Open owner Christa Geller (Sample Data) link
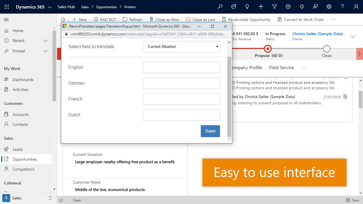Image resolution: width=363 pixels, height=204 pixels. click(x=318, y=34)
